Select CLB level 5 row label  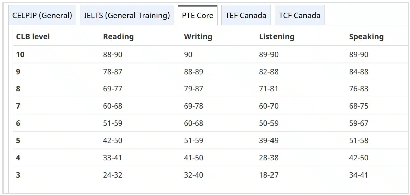18,141
